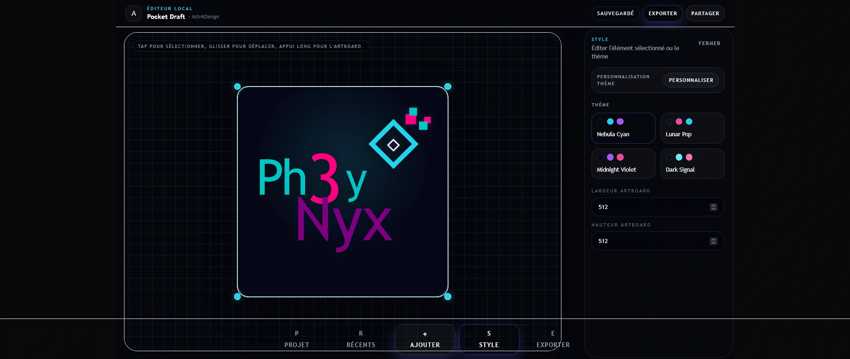Click into the Largeur Artboard field
850x359 pixels.
click(658, 207)
